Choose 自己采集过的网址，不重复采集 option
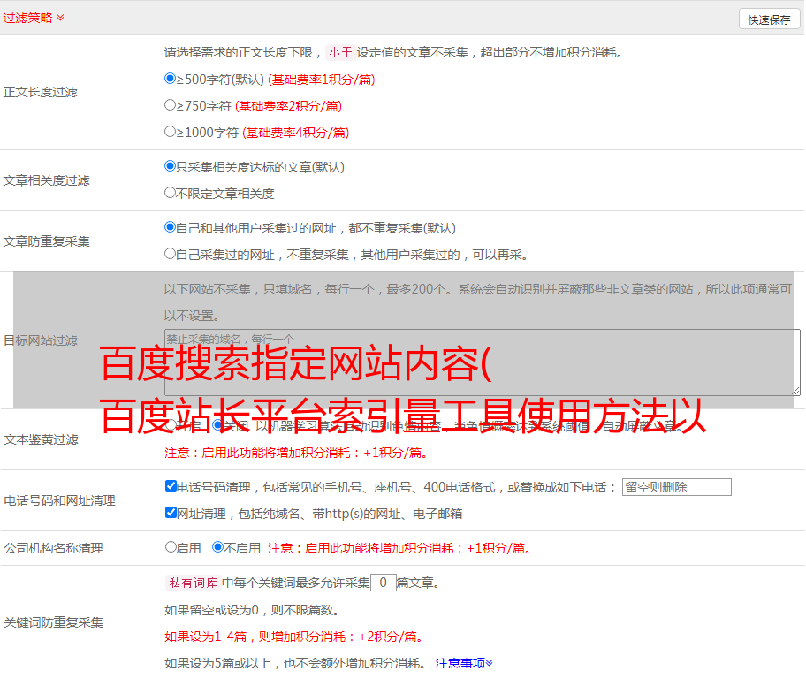This screenshot has height=679, width=806. pyautogui.click(x=171, y=254)
